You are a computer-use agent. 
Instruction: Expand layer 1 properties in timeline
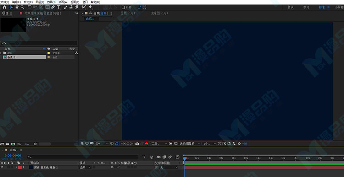[x=16, y=167]
